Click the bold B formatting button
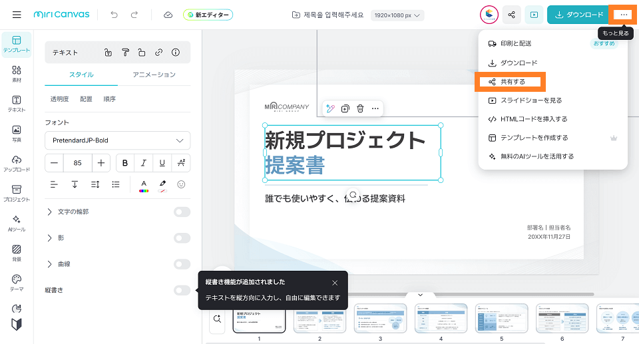The image size is (639, 344). (x=124, y=163)
